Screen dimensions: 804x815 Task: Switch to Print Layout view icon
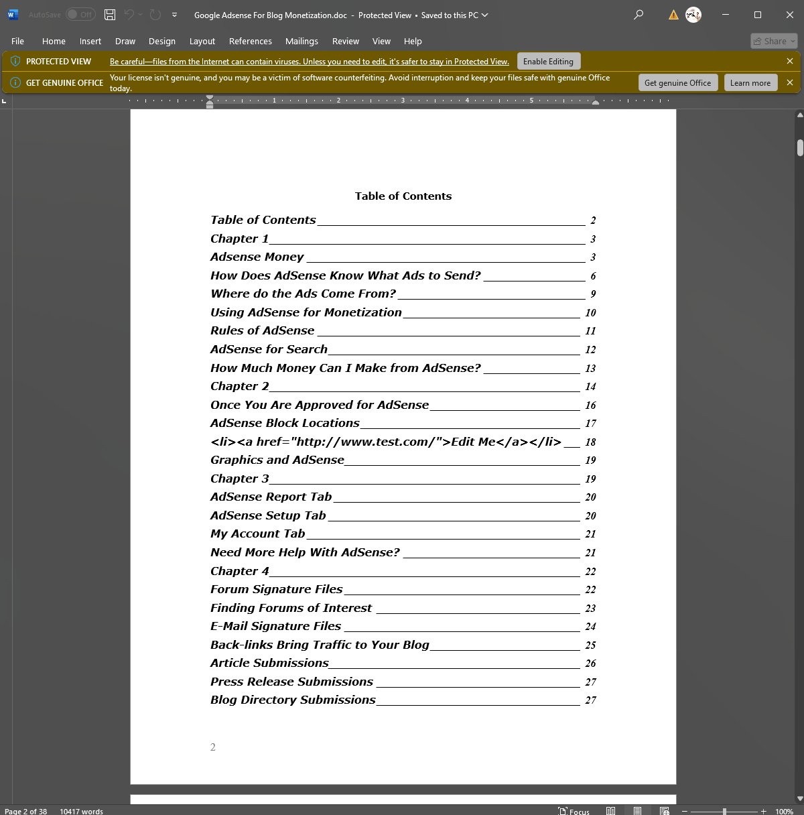pyautogui.click(x=637, y=811)
